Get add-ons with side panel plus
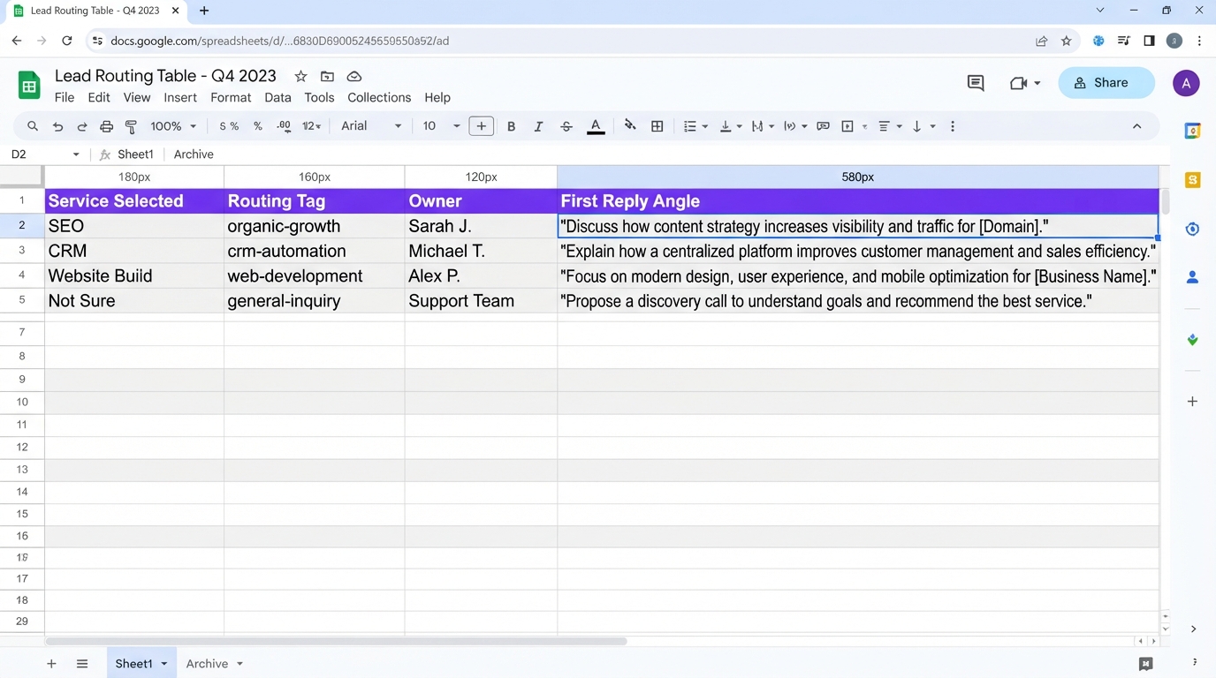 pyautogui.click(x=1192, y=401)
